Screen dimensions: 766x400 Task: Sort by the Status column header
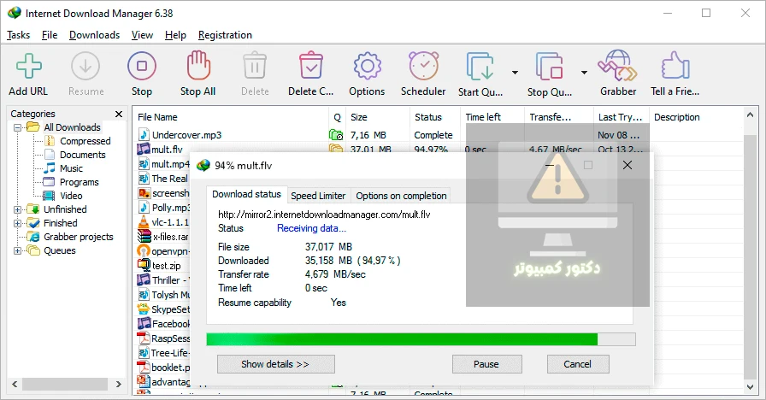[435, 117]
